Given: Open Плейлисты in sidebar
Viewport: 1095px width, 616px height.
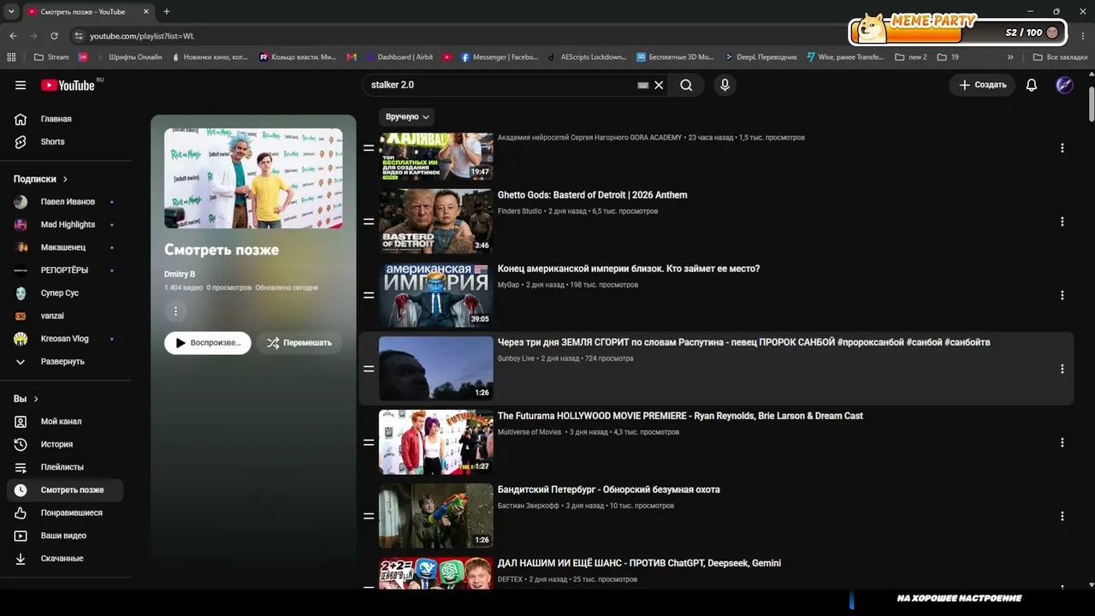Looking at the screenshot, I should pyautogui.click(x=65, y=467).
